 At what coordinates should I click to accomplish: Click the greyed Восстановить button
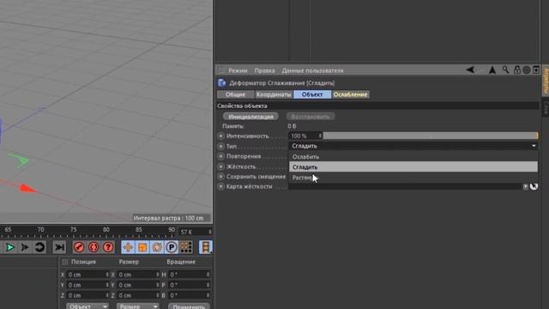pyautogui.click(x=311, y=117)
